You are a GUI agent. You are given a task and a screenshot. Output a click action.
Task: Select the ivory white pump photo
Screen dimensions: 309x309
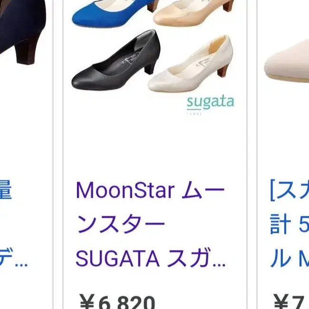pyautogui.click(x=191, y=64)
